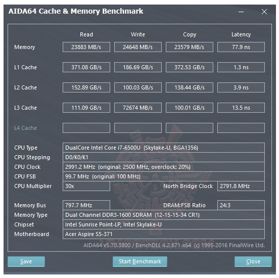
Task: Click the Read column header
Action: click(x=86, y=34)
